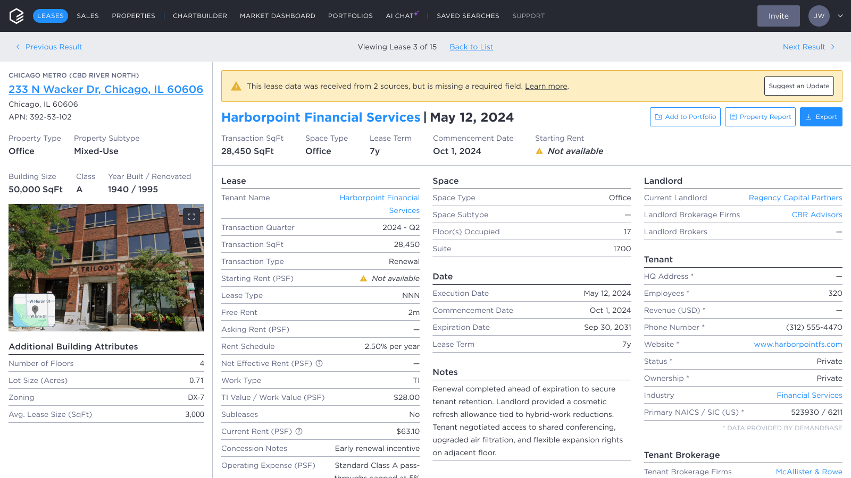Open Financial Services industry link
Viewport: 851px width, 478px height.
pos(810,395)
